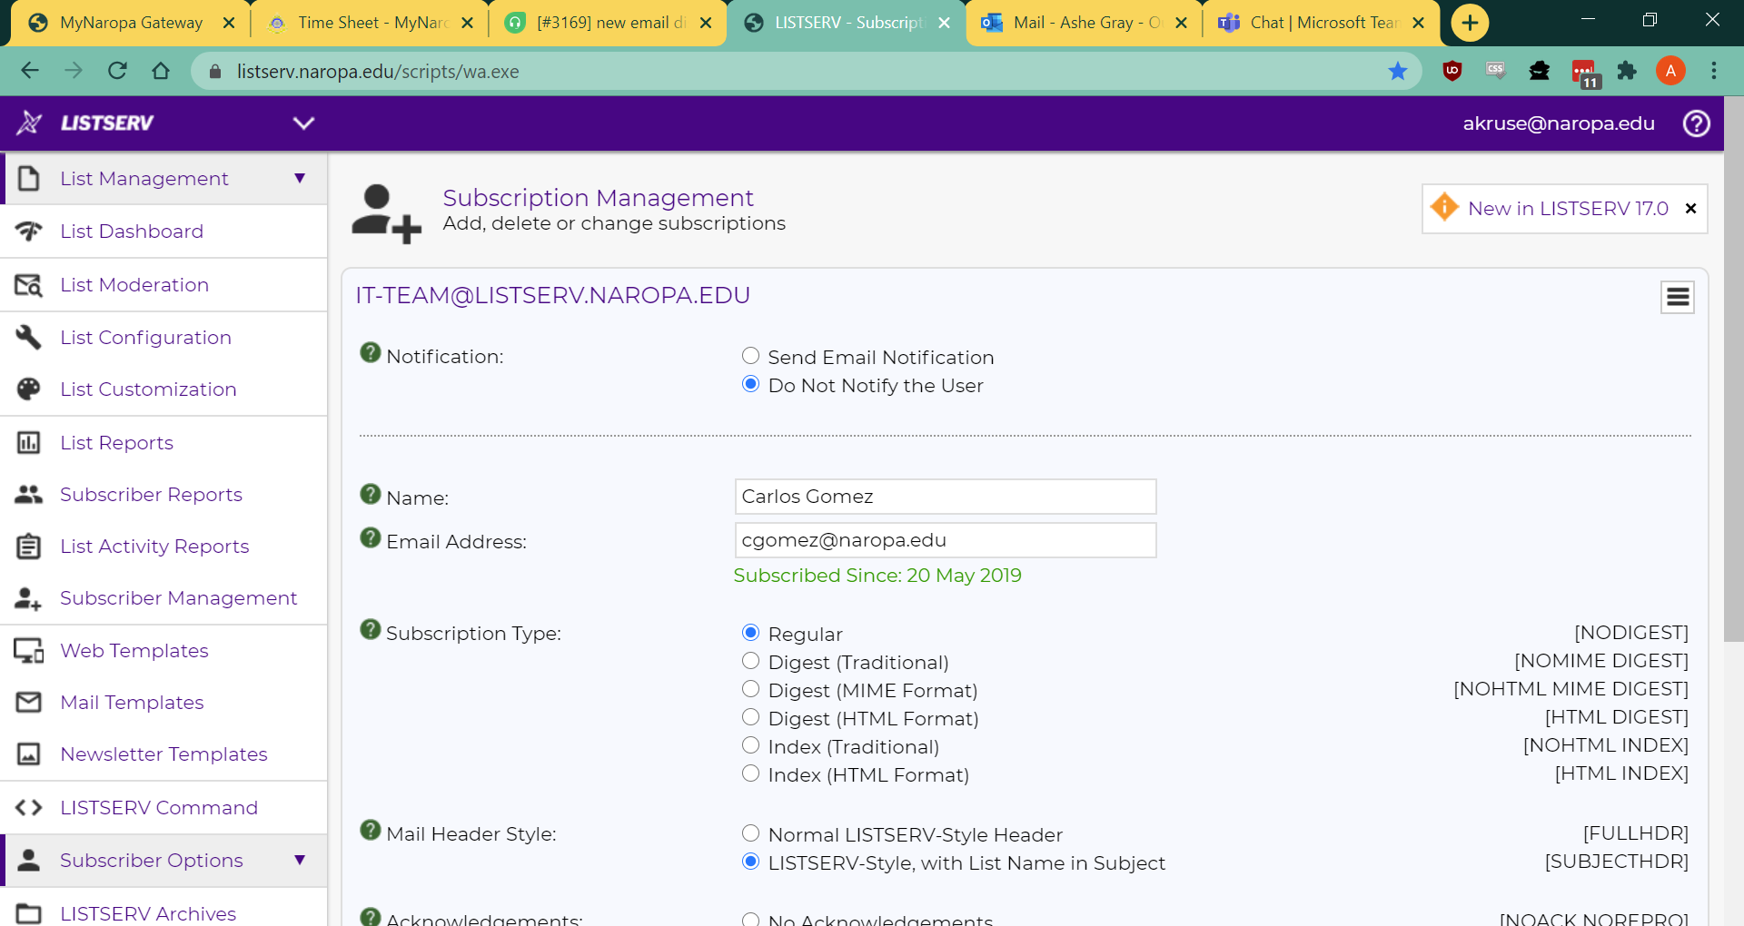Open IT-TEAM@LISTSERV.NAROPA.EDU list link

point(552,296)
